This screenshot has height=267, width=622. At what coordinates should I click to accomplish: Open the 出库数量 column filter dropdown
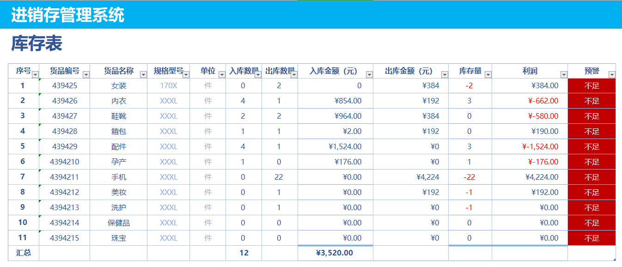(294, 74)
